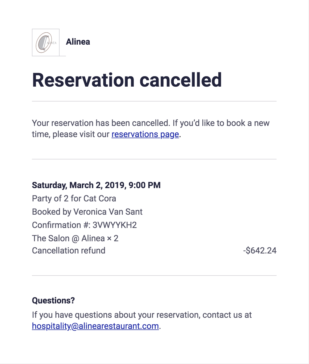309x364 pixels.
Task: Click "Your reservation has been cancelled" sentence
Action: tap(101, 123)
